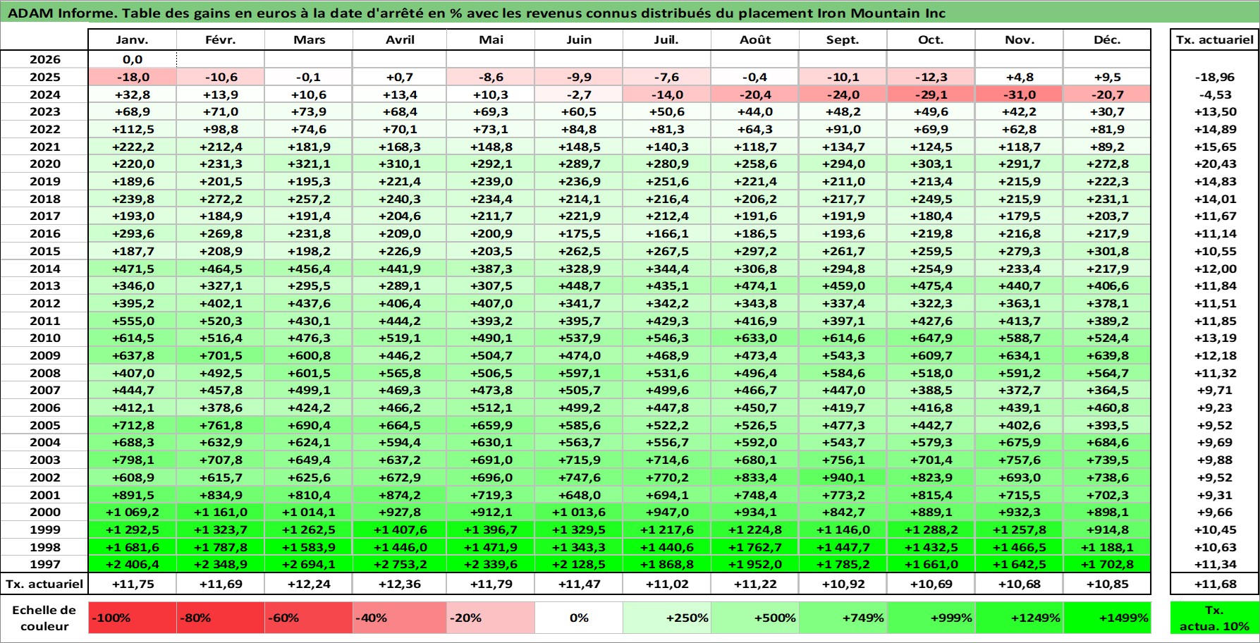This screenshot has width=1260, height=643.
Task: Click the Tx. actua. 10% green swatch
Action: [1215, 618]
